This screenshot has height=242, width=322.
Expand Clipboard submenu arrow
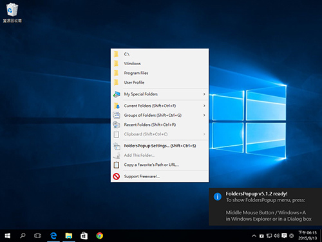point(204,134)
